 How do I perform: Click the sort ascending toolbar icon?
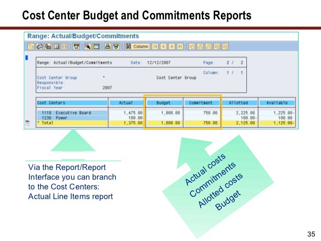pos(108,46)
